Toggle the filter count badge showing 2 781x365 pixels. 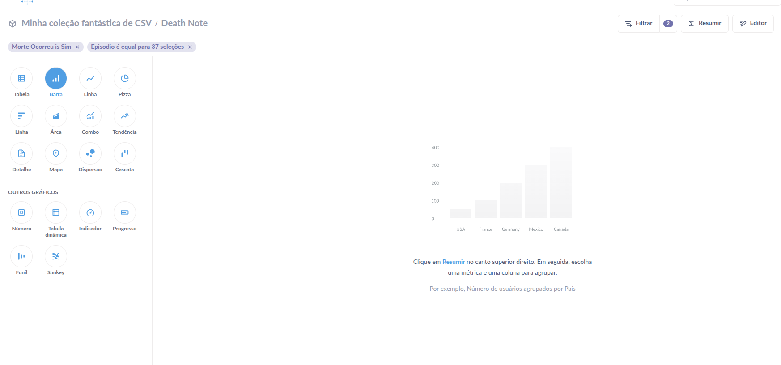click(x=668, y=24)
